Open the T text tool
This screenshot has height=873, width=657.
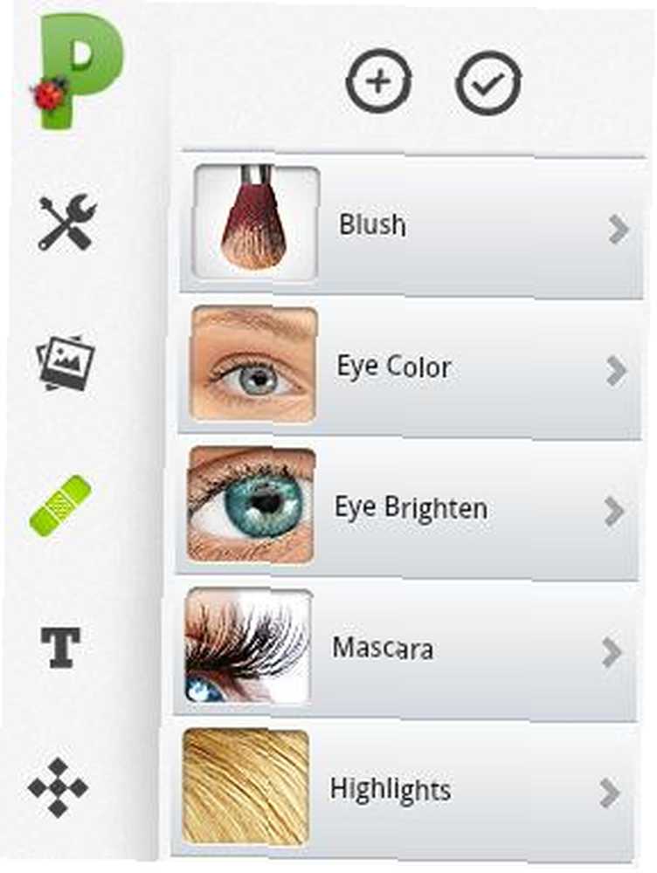pos(60,648)
